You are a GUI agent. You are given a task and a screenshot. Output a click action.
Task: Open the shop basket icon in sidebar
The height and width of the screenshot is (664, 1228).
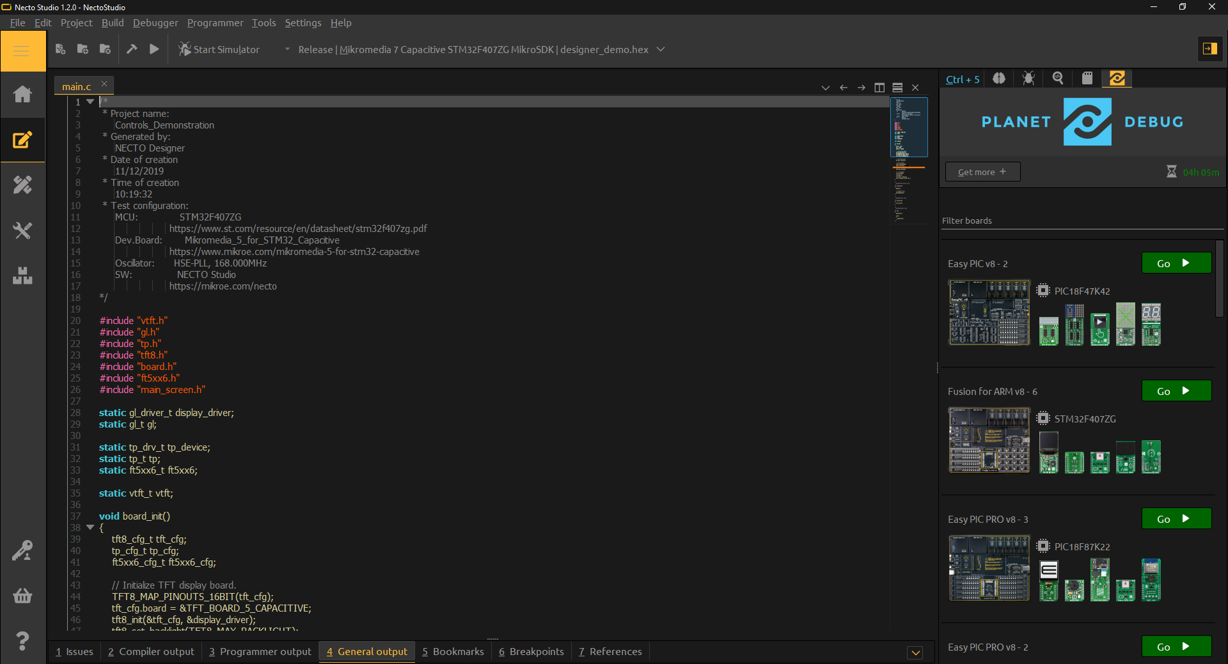click(22, 596)
